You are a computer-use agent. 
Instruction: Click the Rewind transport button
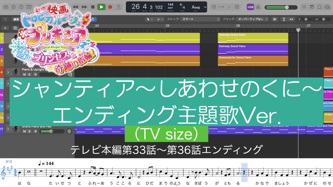point(75,7)
